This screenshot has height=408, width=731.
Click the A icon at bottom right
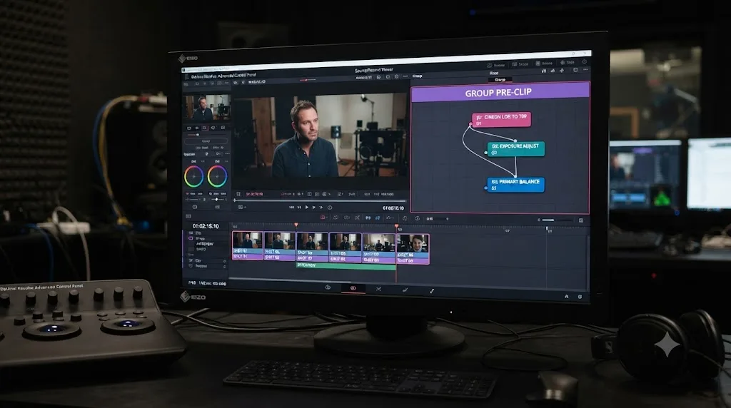(567, 296)
